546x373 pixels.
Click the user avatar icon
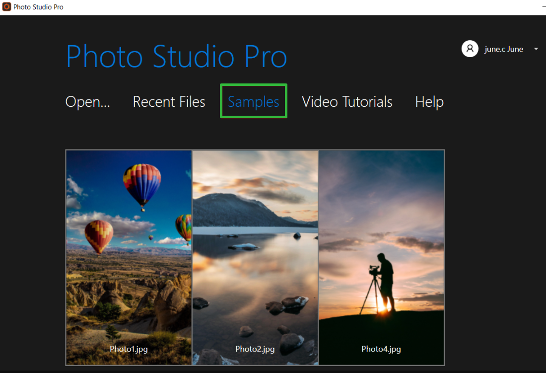(x=470, y=49)
